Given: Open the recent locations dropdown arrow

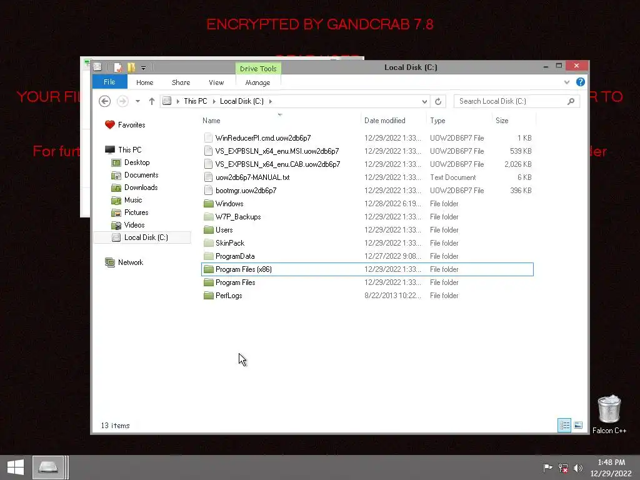Looking at the screenshot, I should (x=138, y=101).
